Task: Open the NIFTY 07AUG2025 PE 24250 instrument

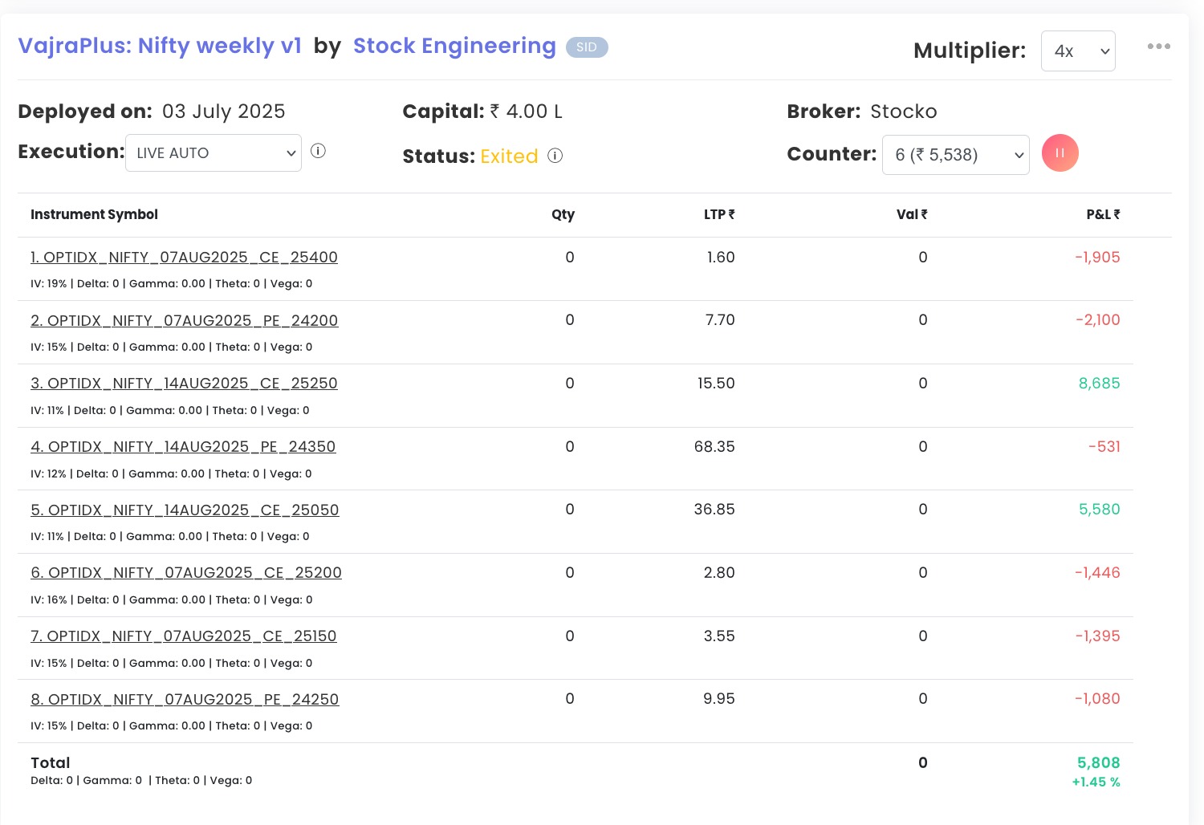Action: click(185, 700)
